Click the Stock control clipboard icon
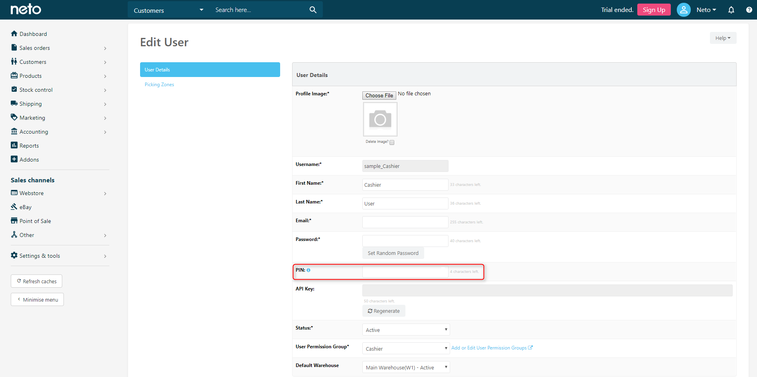 14,89
